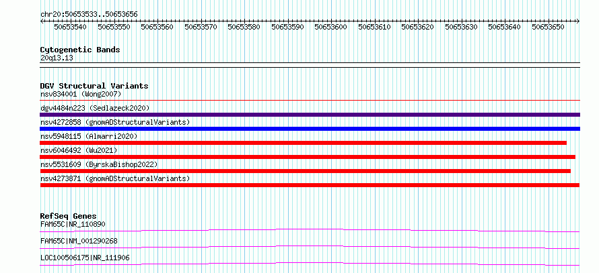Click the ruler's right arrow end
Viewport: 599px width, 273px height.
(x=578, y=21)
